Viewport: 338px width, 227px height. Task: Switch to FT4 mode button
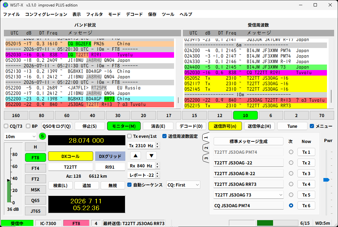pos(35,168)
